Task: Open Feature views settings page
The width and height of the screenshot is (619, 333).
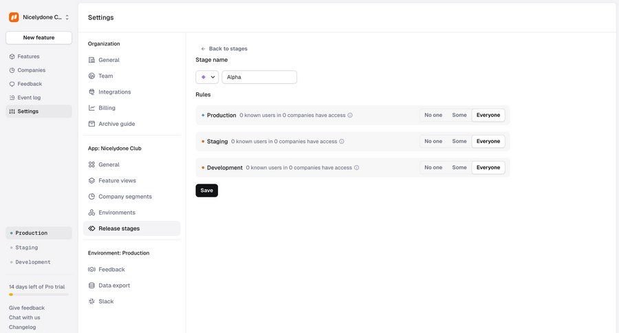Action: click(132, 180)
